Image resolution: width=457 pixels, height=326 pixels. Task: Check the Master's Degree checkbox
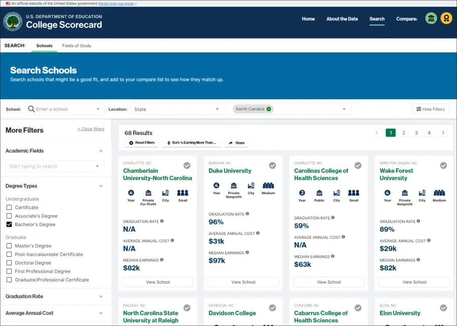[9, 246]
